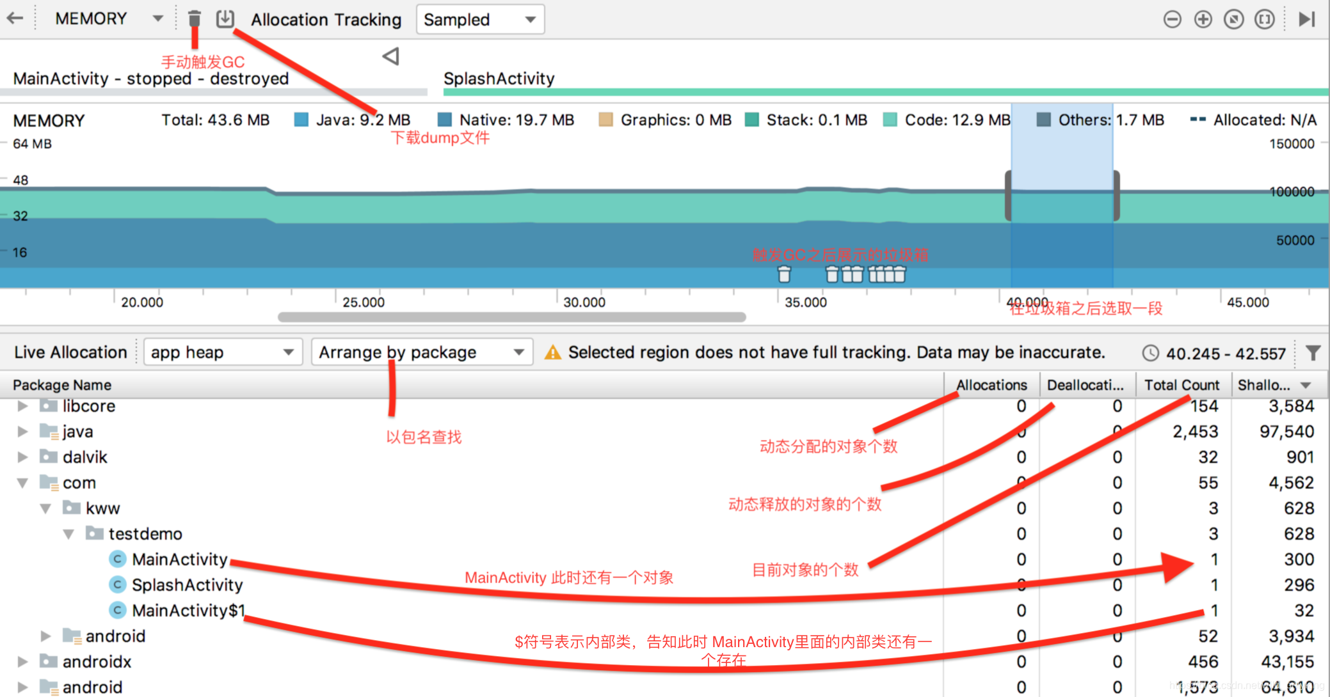Collapse the kww package

45,508
